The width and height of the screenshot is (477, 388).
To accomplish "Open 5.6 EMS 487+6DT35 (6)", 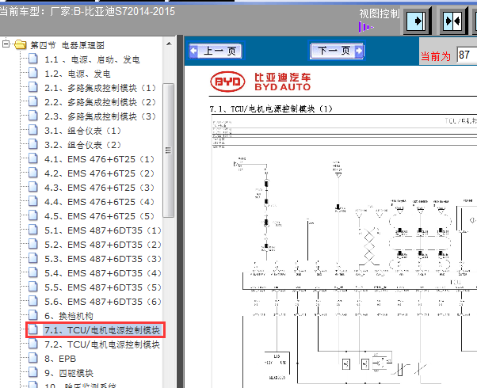I will [103, 302].
